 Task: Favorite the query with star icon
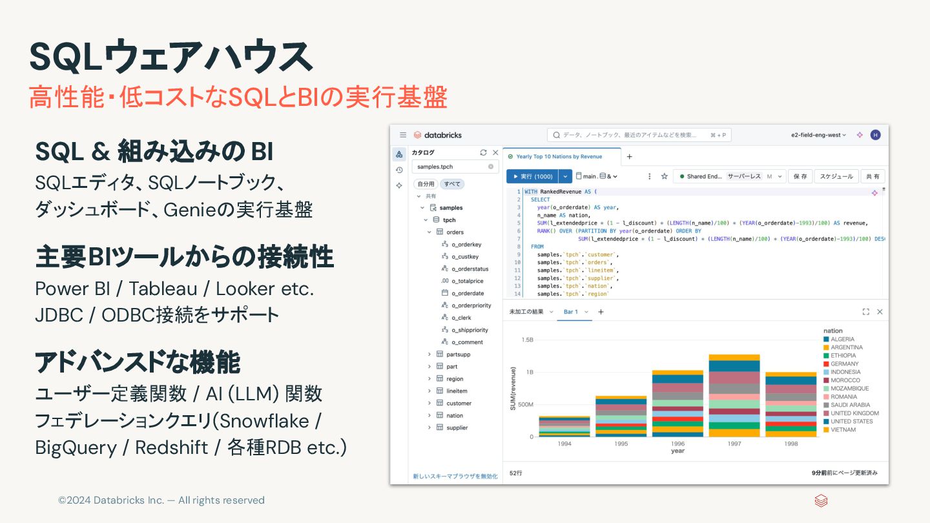pos(664,176)
